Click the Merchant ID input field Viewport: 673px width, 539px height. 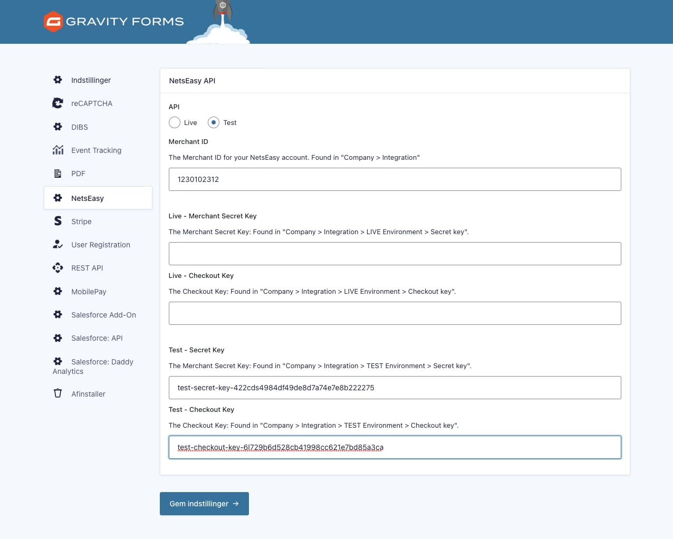395,179
